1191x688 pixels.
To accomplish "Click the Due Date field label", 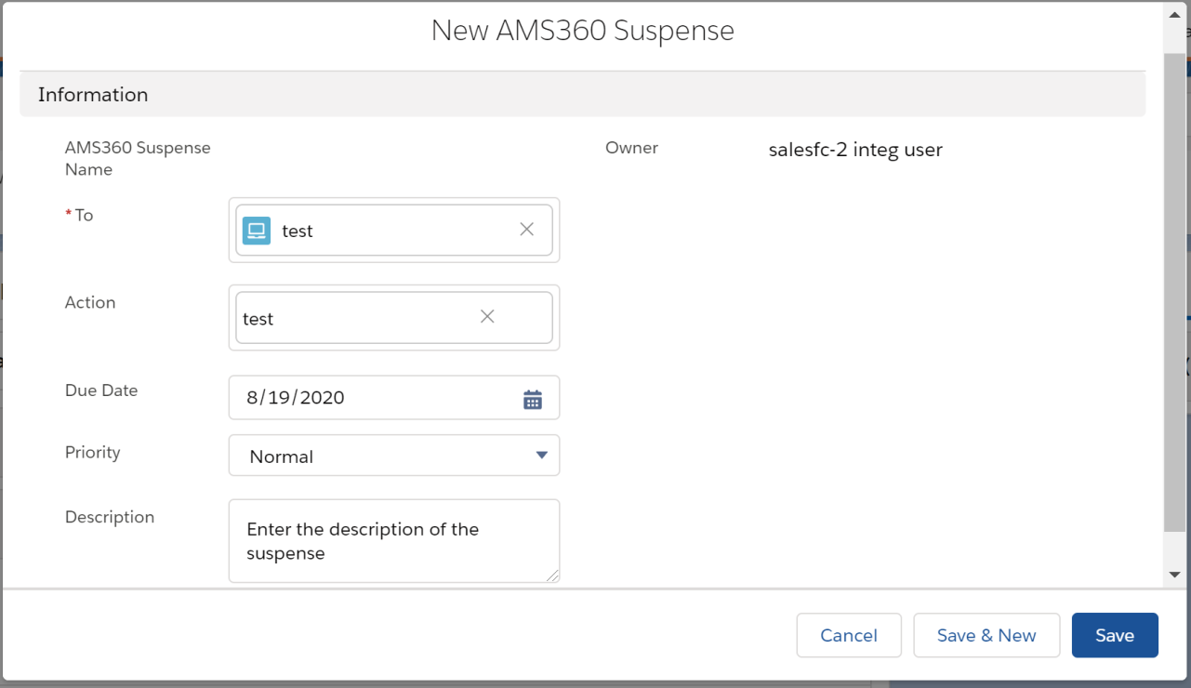I will (101, 390).
